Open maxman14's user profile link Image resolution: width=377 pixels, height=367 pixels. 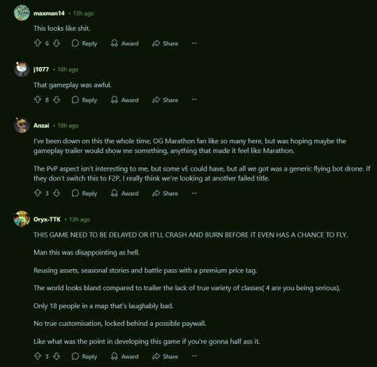pos(49,13)
